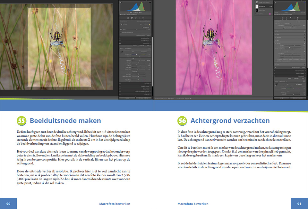
Task: Open the options dots for the achtergrond mask
Action: tap(270, 6)
